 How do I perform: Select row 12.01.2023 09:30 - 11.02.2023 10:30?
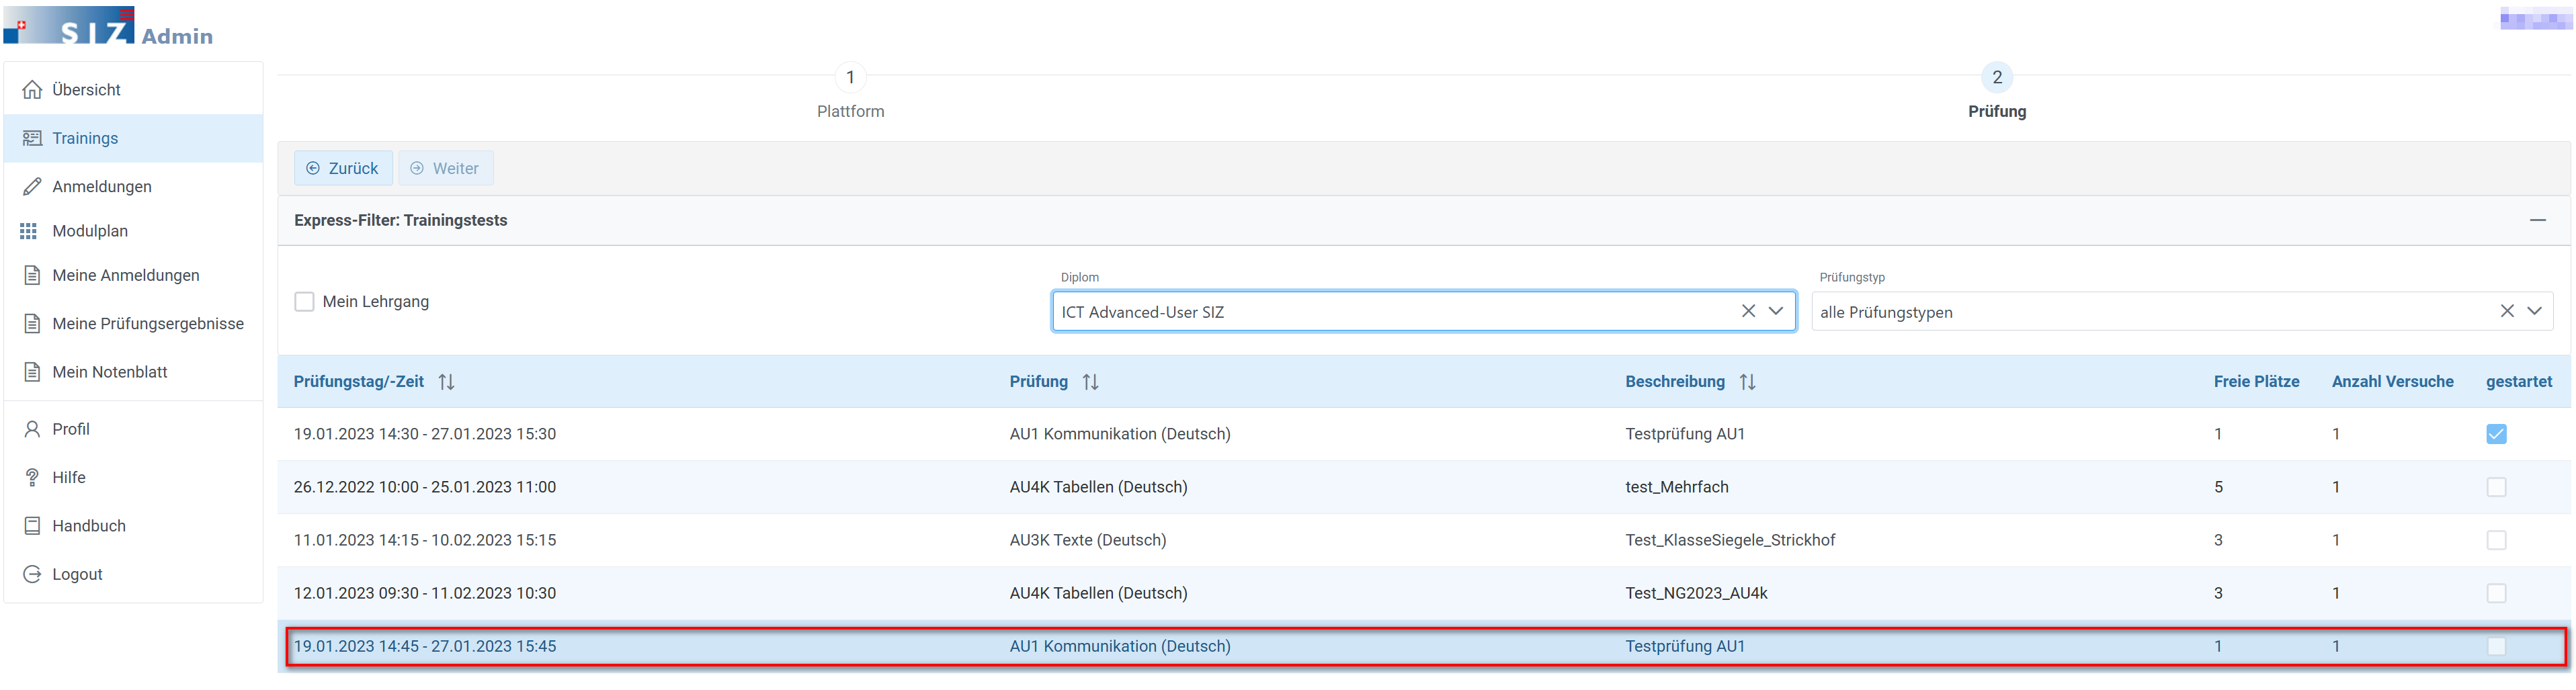[1424, 594]
